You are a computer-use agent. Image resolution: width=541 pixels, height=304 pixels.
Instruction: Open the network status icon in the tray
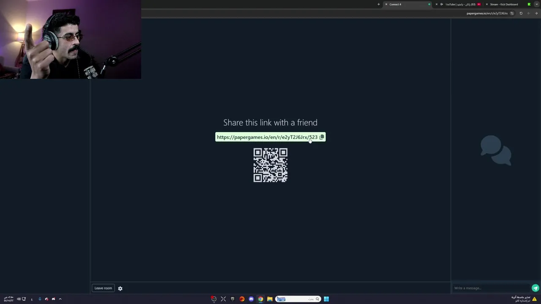[24, 299]
